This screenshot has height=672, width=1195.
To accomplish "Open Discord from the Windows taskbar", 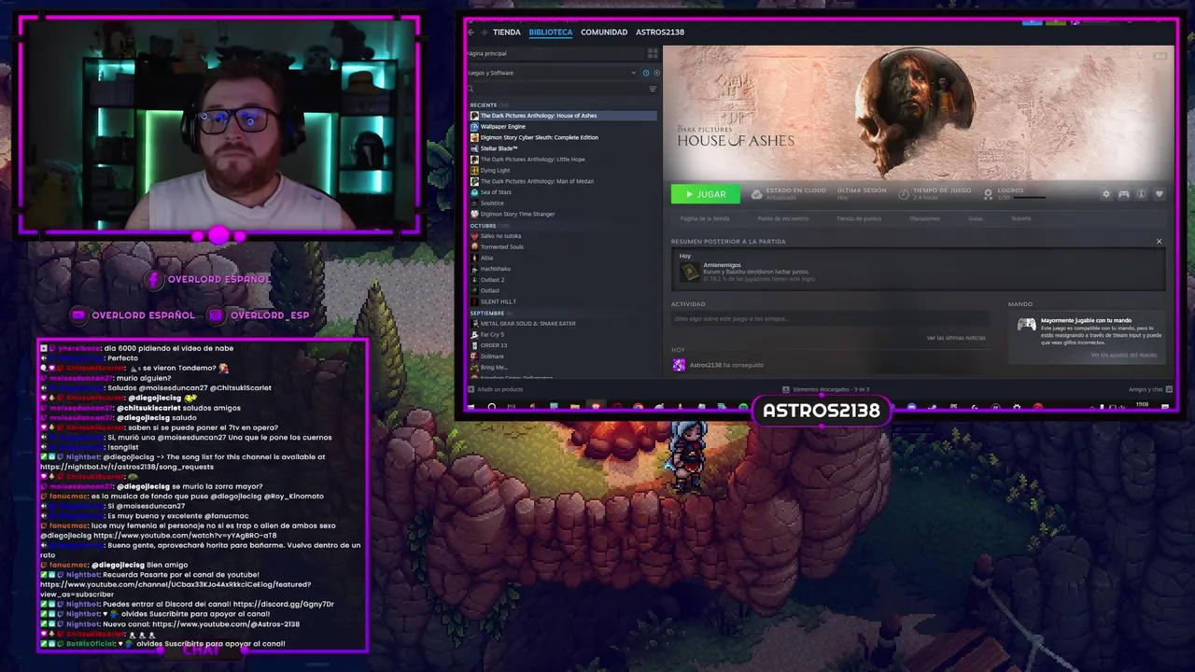I will (911, 407).
